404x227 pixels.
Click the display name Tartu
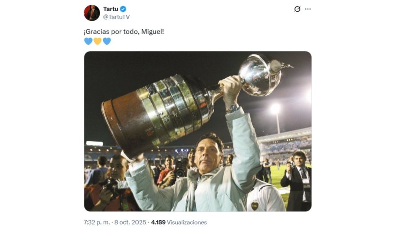(x=110, y=9)
